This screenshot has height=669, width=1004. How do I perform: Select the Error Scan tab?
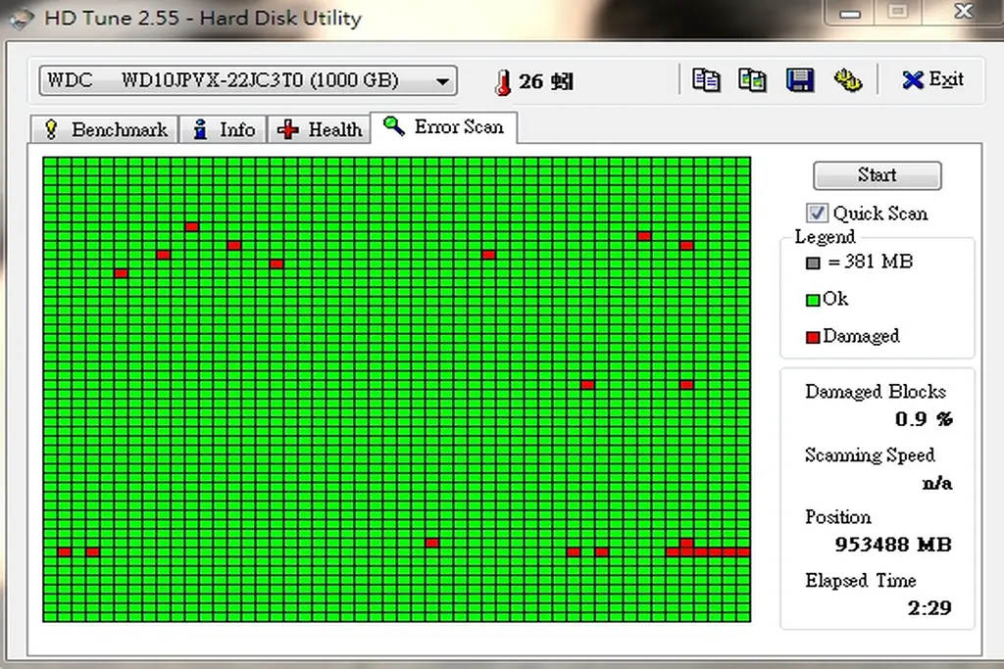coord(444,127)
